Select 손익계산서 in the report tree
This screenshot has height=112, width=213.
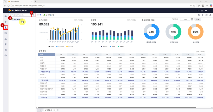coord(17,19)
